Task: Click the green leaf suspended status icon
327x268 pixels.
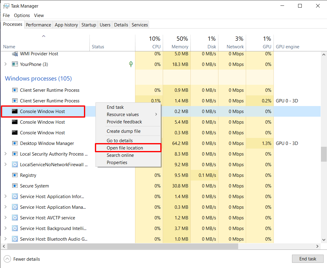Action: tap(131, 64)
